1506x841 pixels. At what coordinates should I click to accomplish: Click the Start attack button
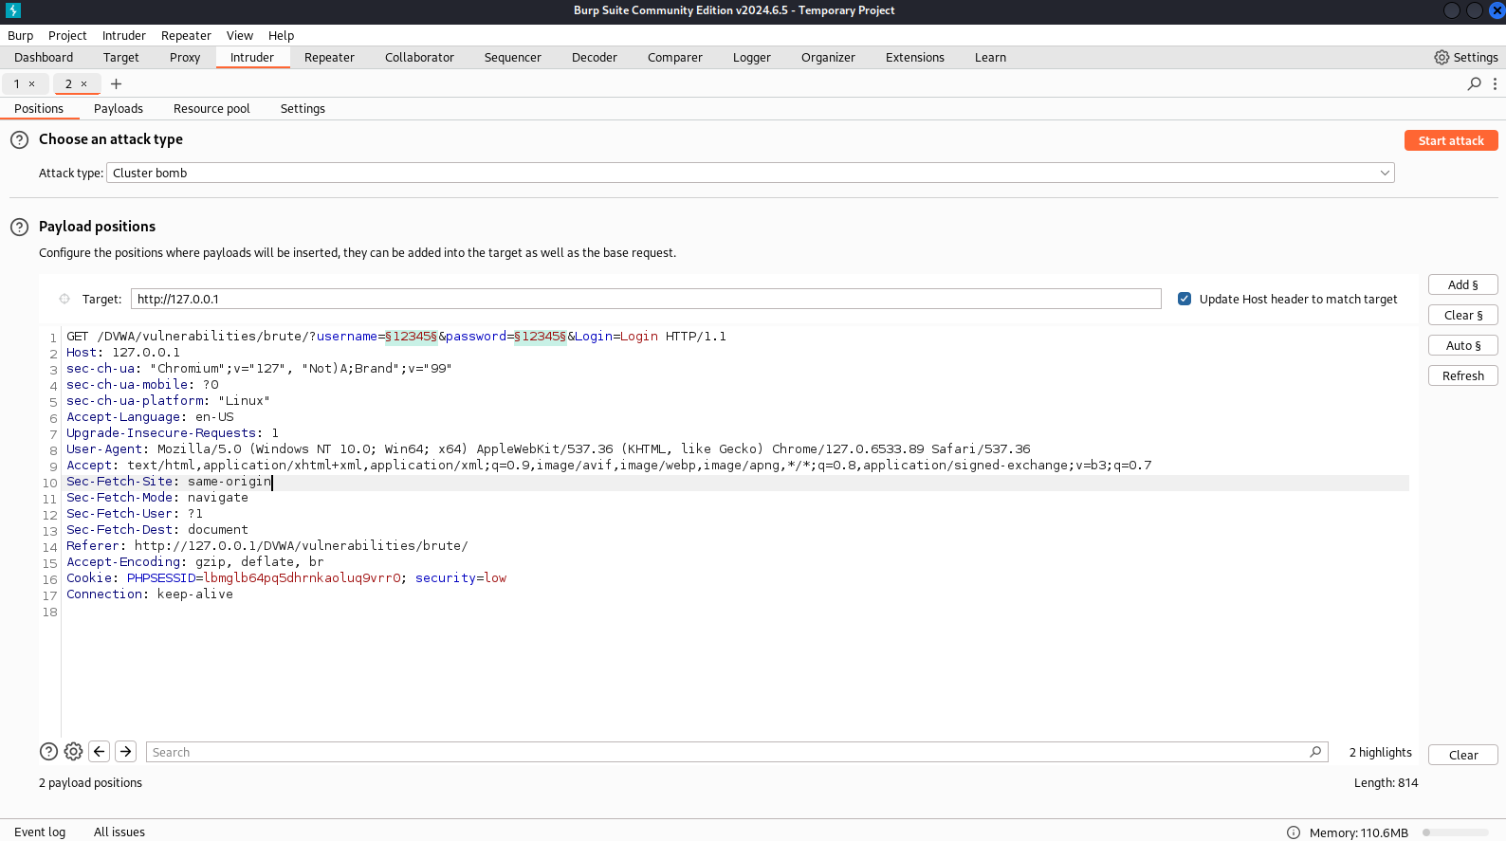click(x=1451, y=140)
